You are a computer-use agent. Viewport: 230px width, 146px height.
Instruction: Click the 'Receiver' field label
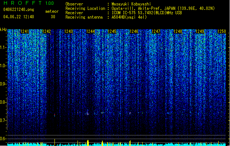(x=74, y=13)
